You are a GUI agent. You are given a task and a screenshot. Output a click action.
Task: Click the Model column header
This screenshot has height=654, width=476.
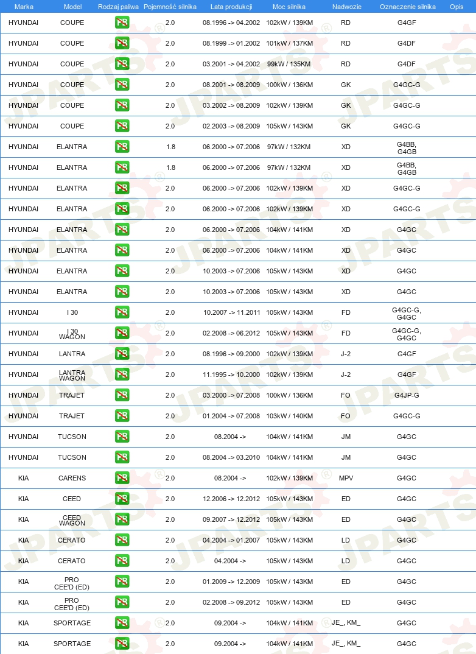(x=72, y=7)
